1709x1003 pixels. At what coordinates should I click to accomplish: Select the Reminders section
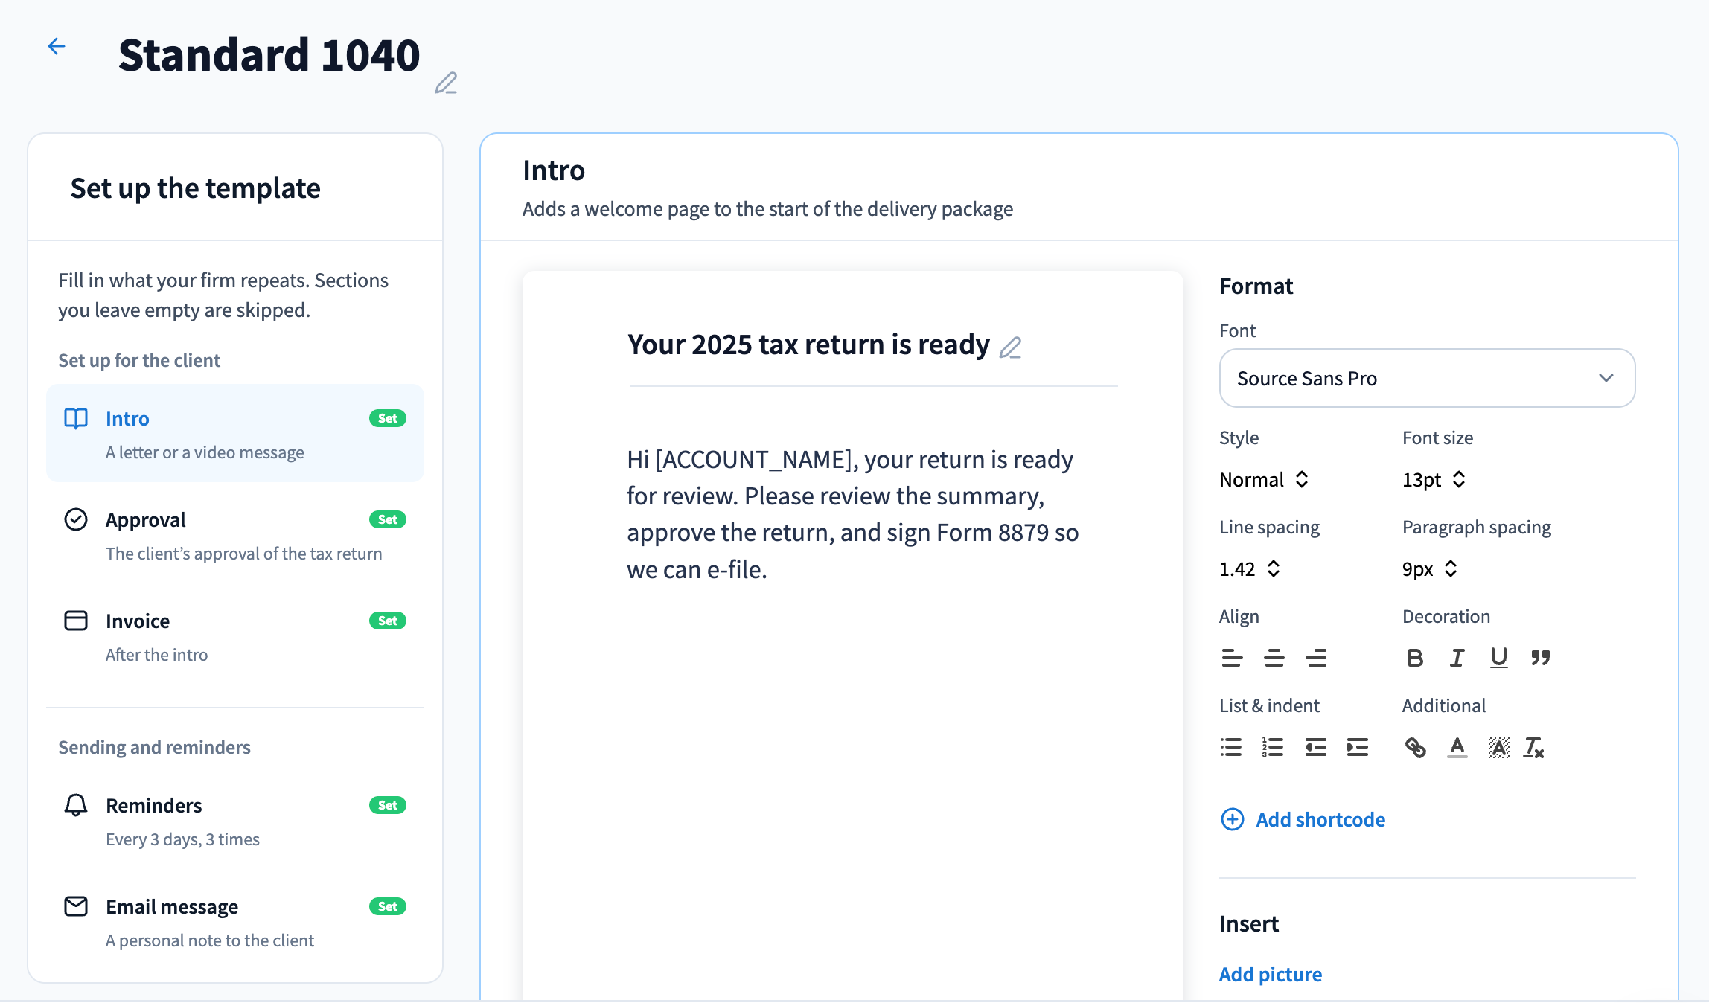[x=235, y=821]
